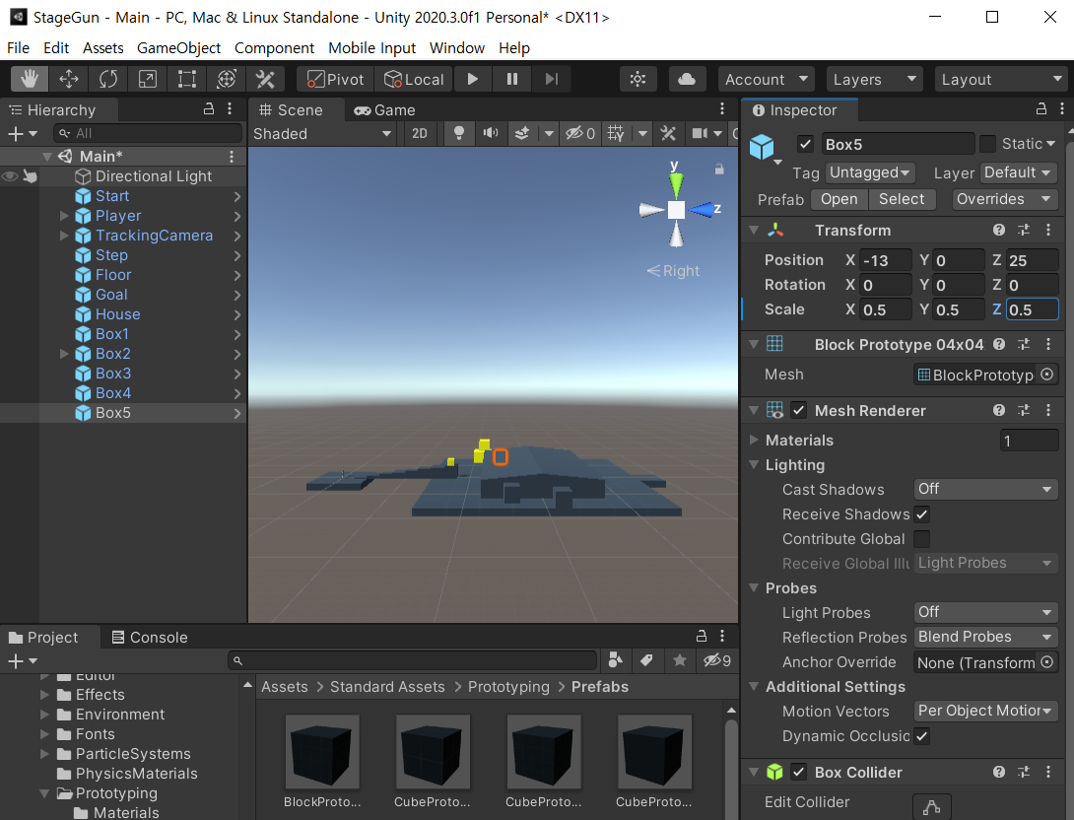Toggle the scene gizmo rotation lock
Viewport: 1074px width, 820px height.
point(719,170)
